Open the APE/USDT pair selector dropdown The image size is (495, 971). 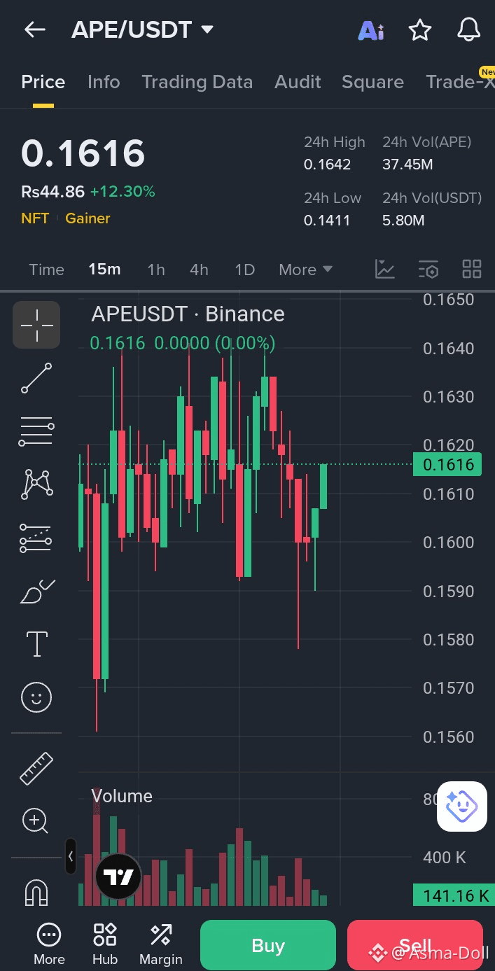pyautogui.click(x=143, y=29)
